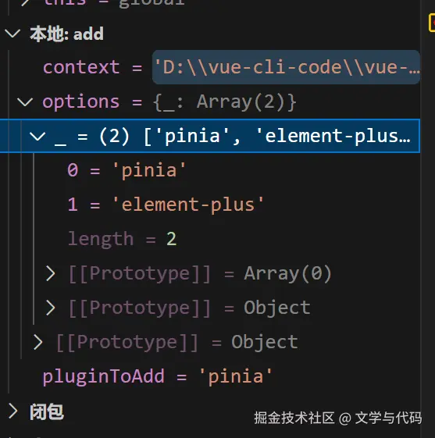Screen dimensions: 435x438
Task: Expand [[Prototype]] = Array(0) entry
Action: pyautogui.click(x=51, y=273)
